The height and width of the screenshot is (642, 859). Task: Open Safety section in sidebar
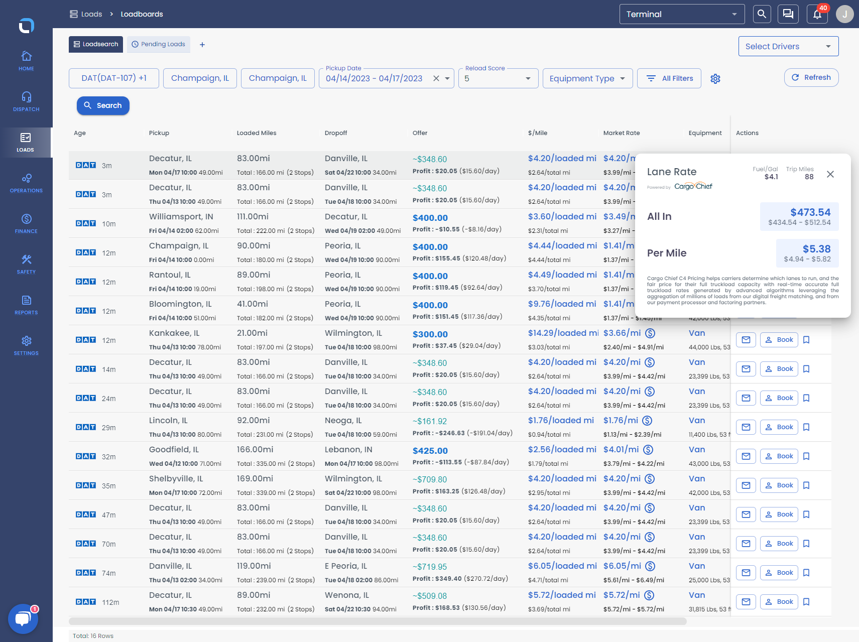click(26, 264)
